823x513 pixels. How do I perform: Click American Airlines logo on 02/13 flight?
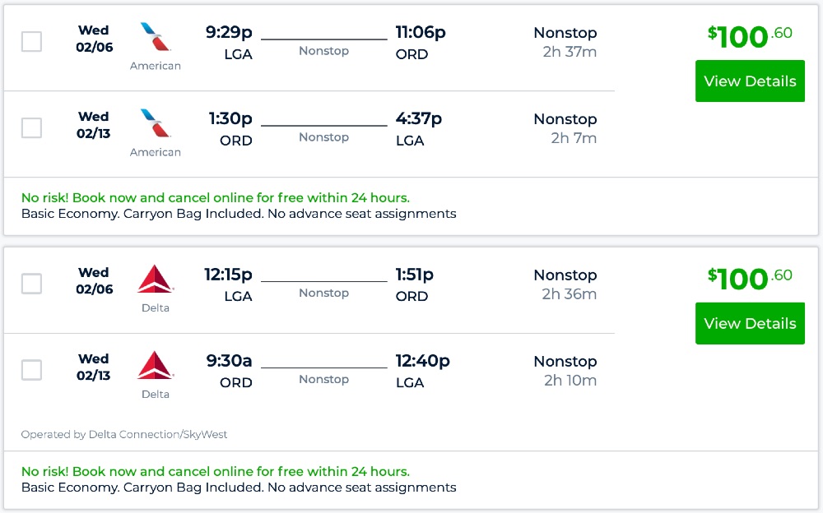click(156, 124)
